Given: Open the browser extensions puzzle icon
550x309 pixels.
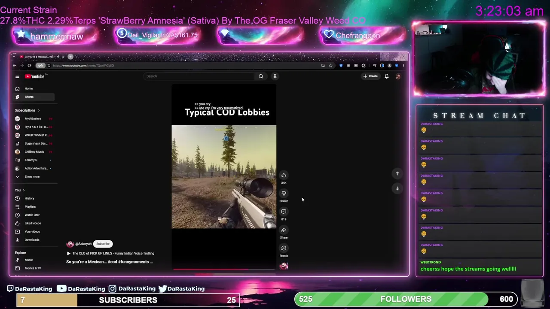Looking at the screenshot, I should 364,66.
